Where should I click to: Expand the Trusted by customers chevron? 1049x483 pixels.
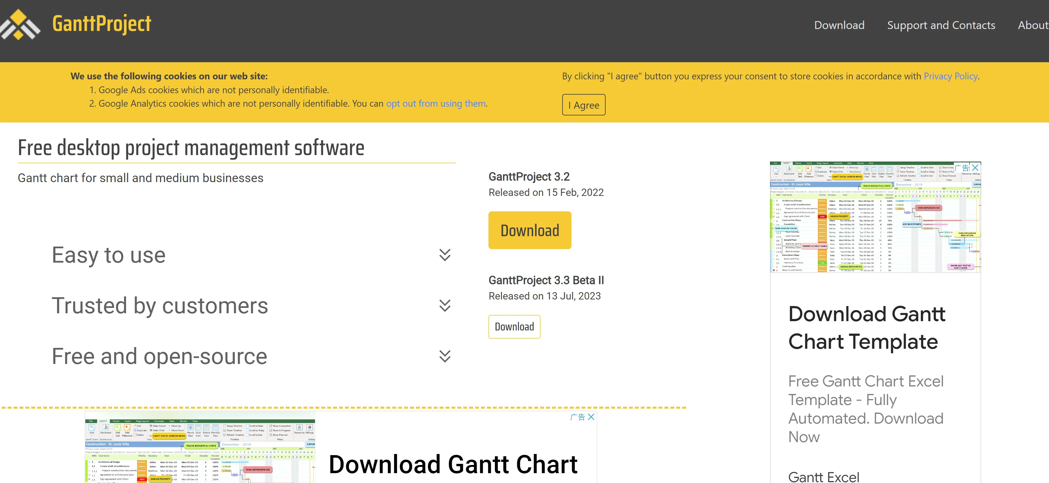[445, 305]
